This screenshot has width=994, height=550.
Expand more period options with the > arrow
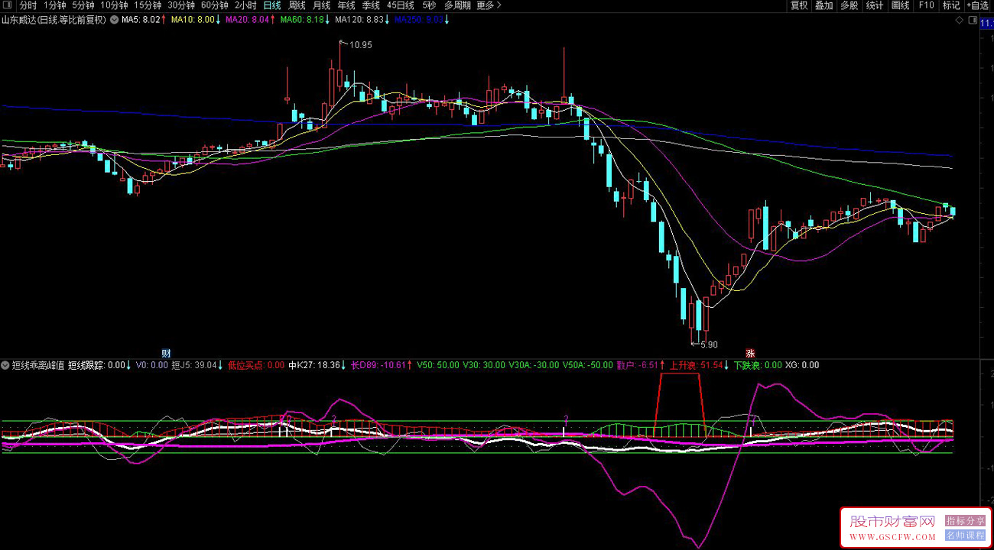[x=499, y=5]
